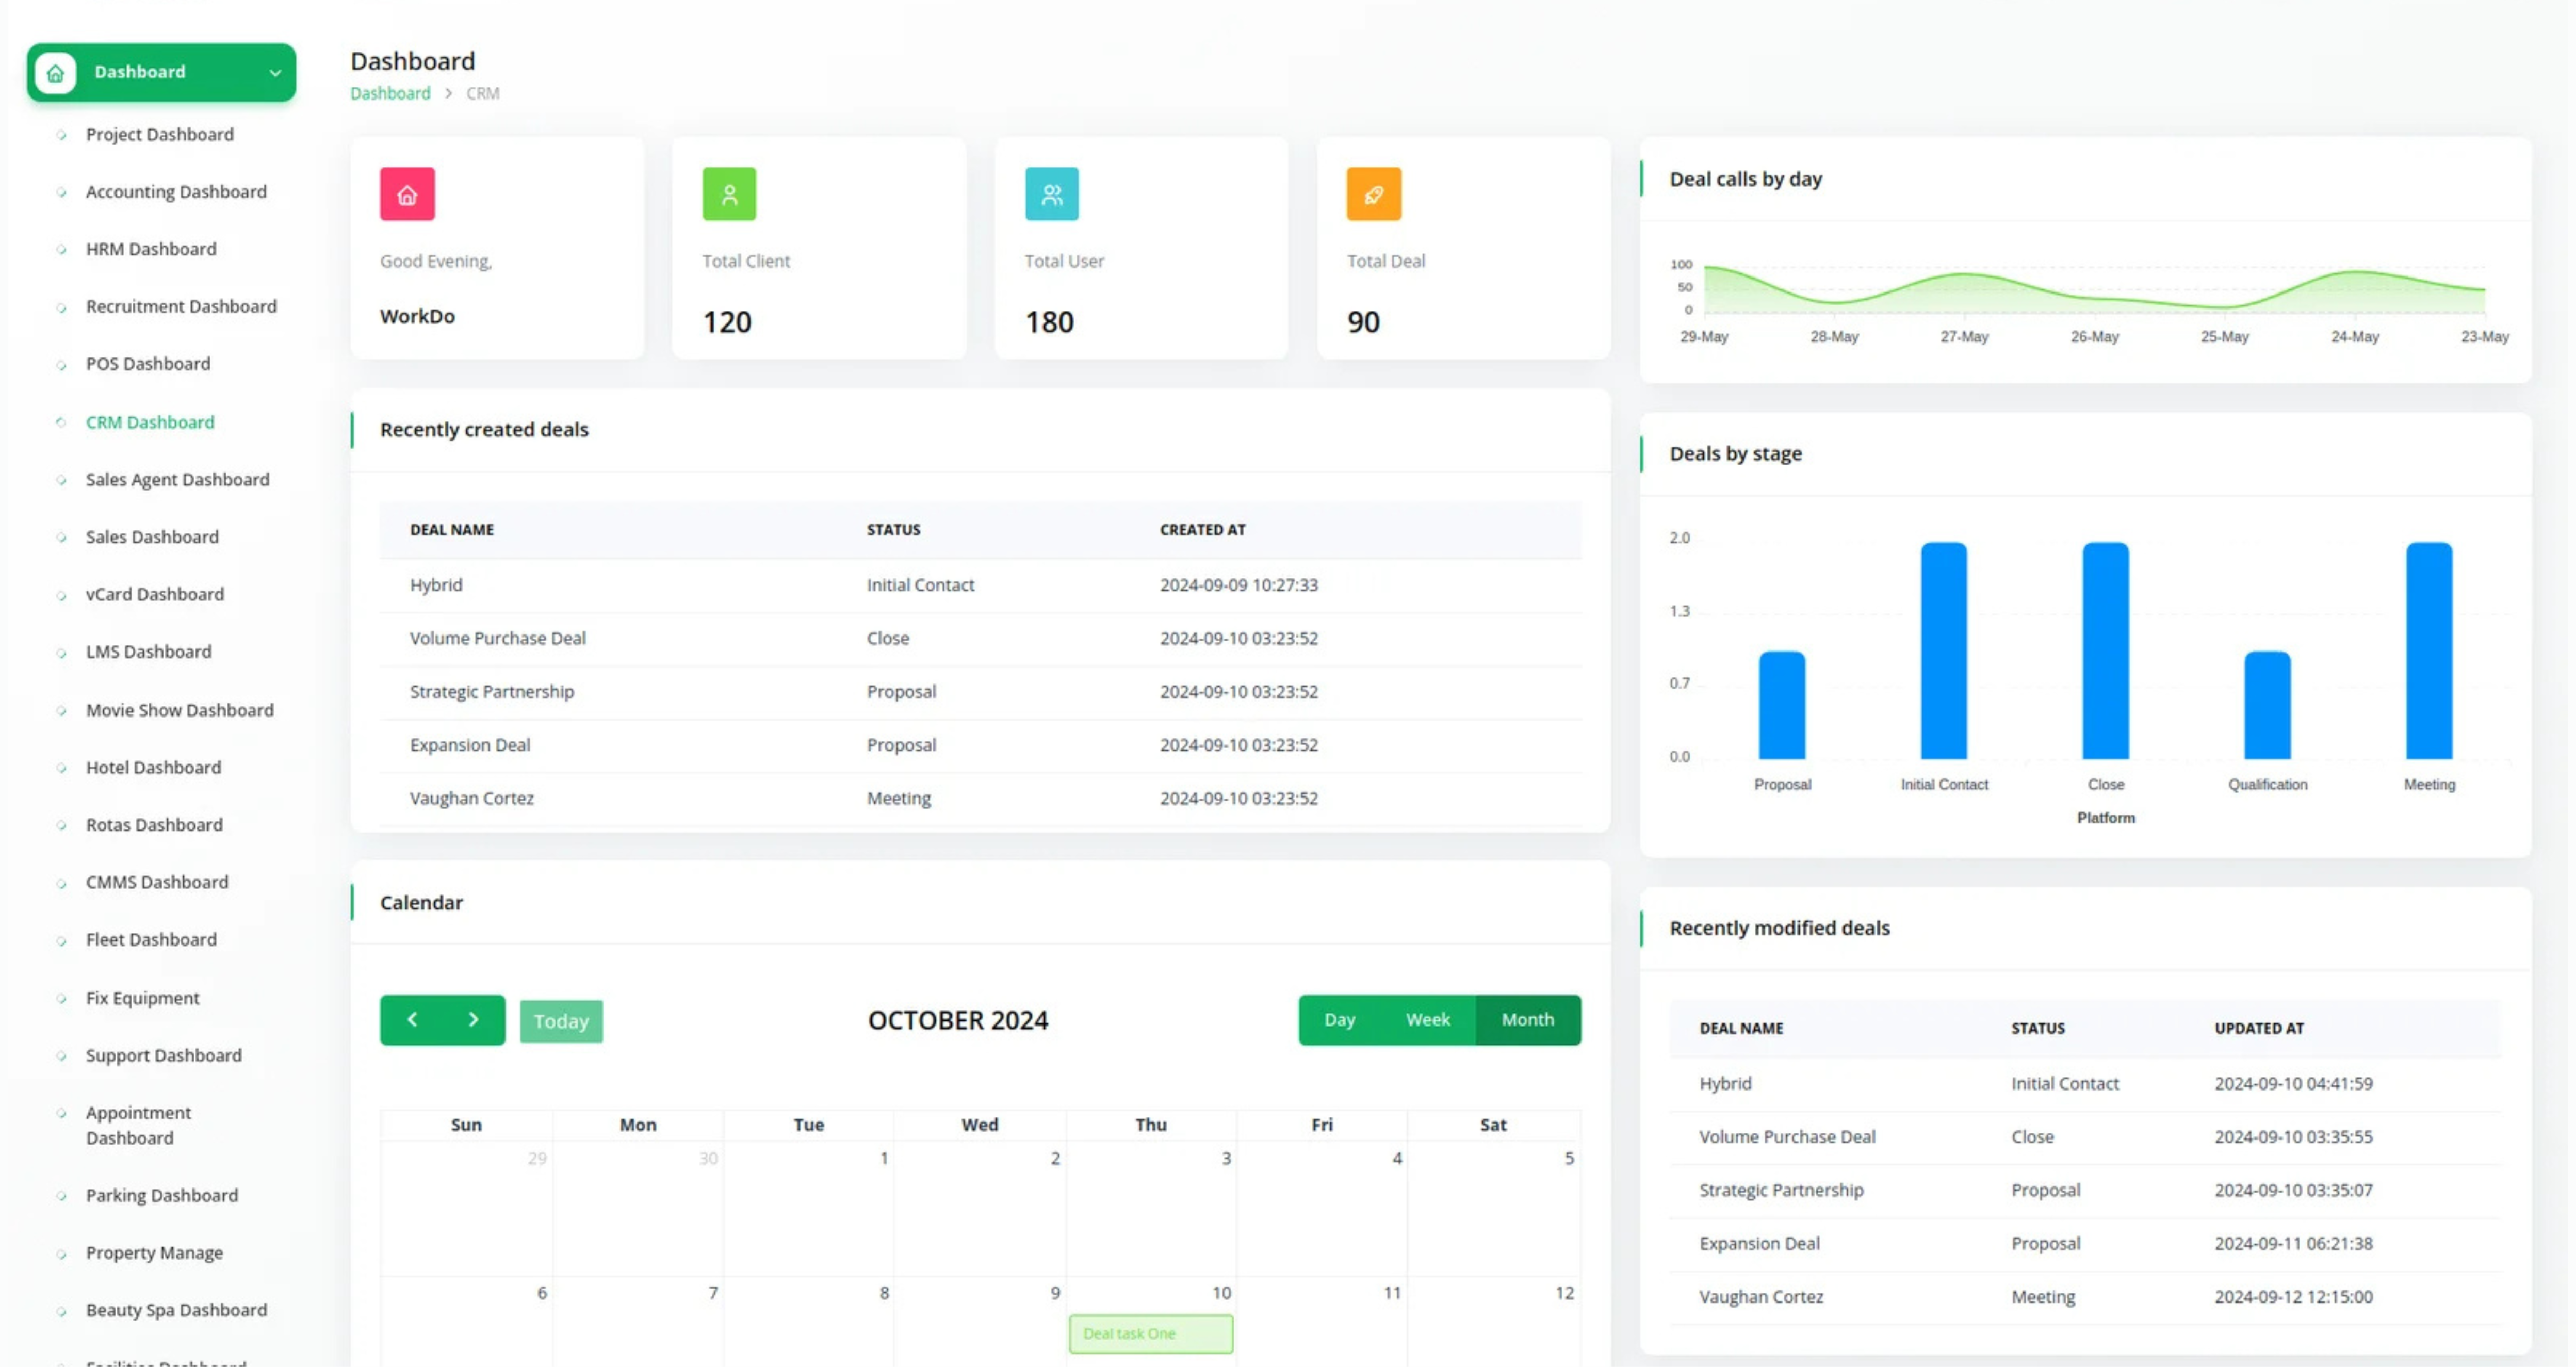The width and height of the screenshot is (2576, 1367).
Task: Open Project Dashboard sidebar item
Action: 160,134
